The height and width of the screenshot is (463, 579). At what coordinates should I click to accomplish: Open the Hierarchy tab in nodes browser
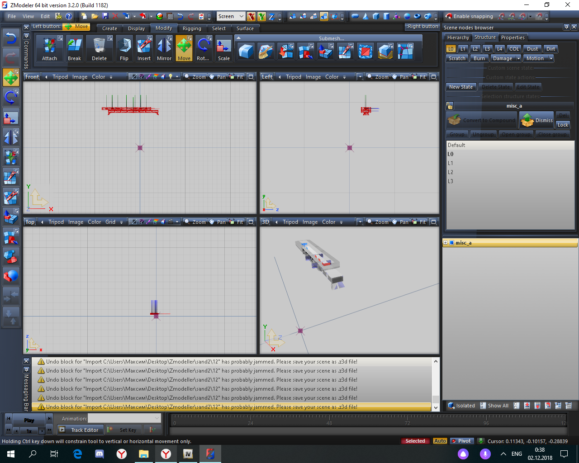pos(458,38)
